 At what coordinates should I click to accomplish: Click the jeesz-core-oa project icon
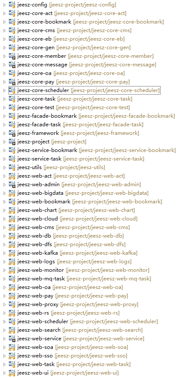pos(12,73)
